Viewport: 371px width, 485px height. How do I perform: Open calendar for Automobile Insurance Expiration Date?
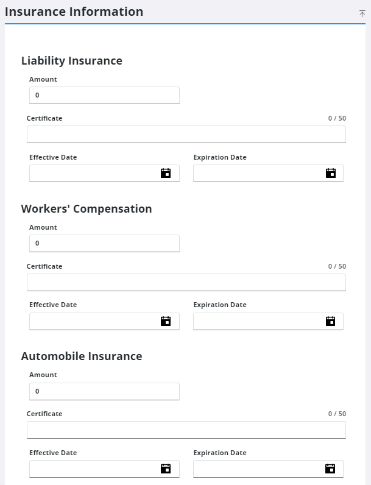click(x=330, y=469)
